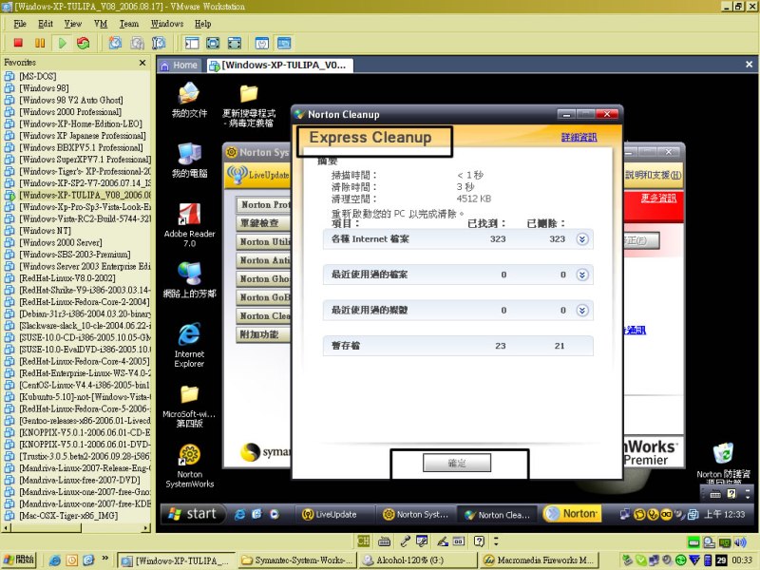Select [Mac-OSX-Tiger-x86_IMG] in Favorites
This screenshot has height=570, width=760.
point(68,516)
